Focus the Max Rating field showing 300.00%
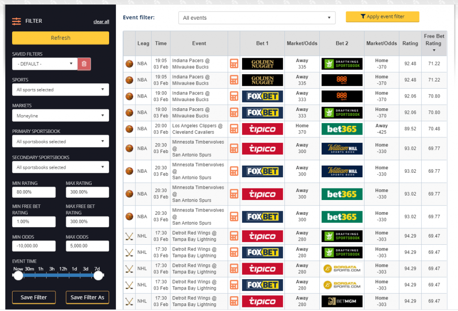The image size is (458, 311). pyautogui.click(x=87, y=192)
